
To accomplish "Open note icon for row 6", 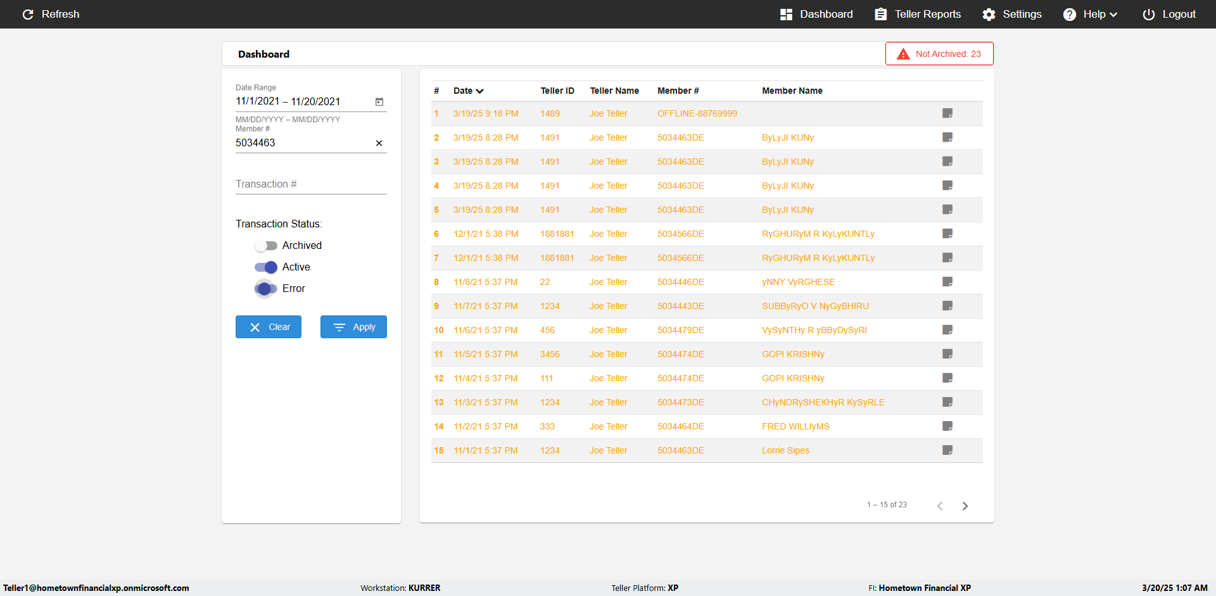I will (947, 234).
